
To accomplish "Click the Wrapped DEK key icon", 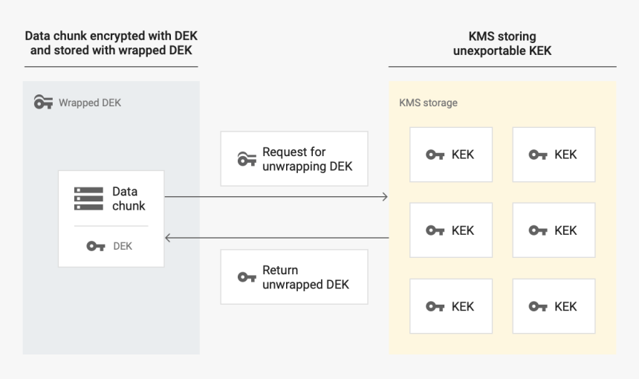I will pyautogui.click(x=44, y=103).
